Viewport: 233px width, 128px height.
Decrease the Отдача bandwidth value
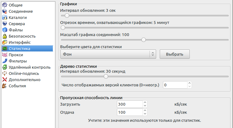coord(145,114)
